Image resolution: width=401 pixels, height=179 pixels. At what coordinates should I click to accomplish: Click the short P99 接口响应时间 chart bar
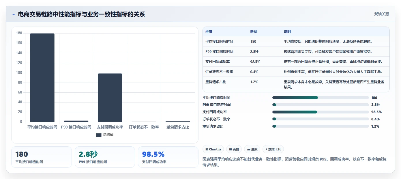tap(76, 121)
